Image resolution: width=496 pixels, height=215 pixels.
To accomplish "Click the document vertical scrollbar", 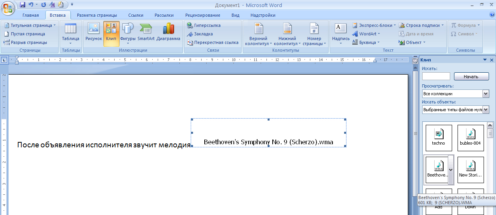I will coord(415,133).
